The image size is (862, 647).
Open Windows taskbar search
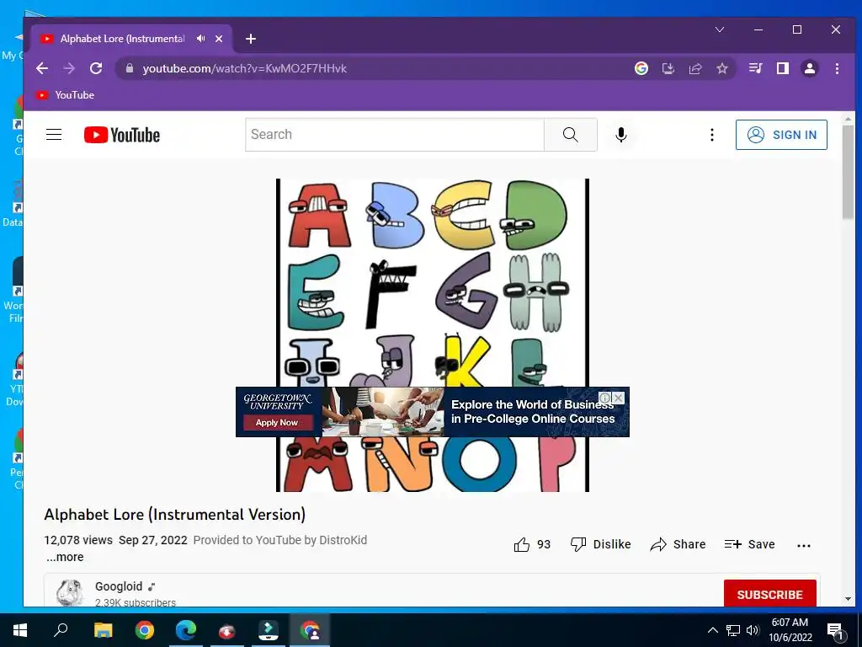pyautogui.click(x=61, y=630)
